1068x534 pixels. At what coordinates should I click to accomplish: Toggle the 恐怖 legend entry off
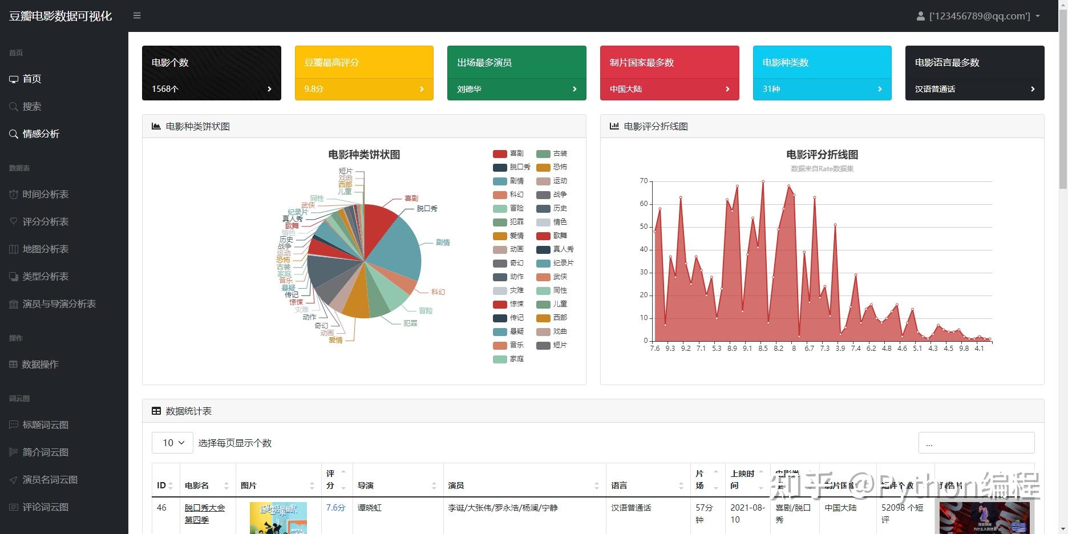(552, 167)
